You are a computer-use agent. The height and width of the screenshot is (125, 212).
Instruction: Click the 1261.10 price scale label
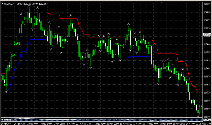207,61
